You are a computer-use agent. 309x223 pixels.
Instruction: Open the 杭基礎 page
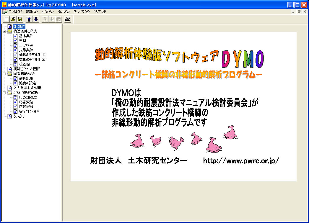point(24,64)
